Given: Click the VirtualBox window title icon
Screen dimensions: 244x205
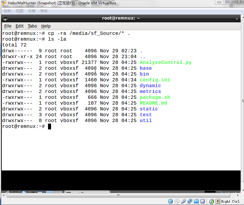Looking at the screenshot, I should point(4,3).
